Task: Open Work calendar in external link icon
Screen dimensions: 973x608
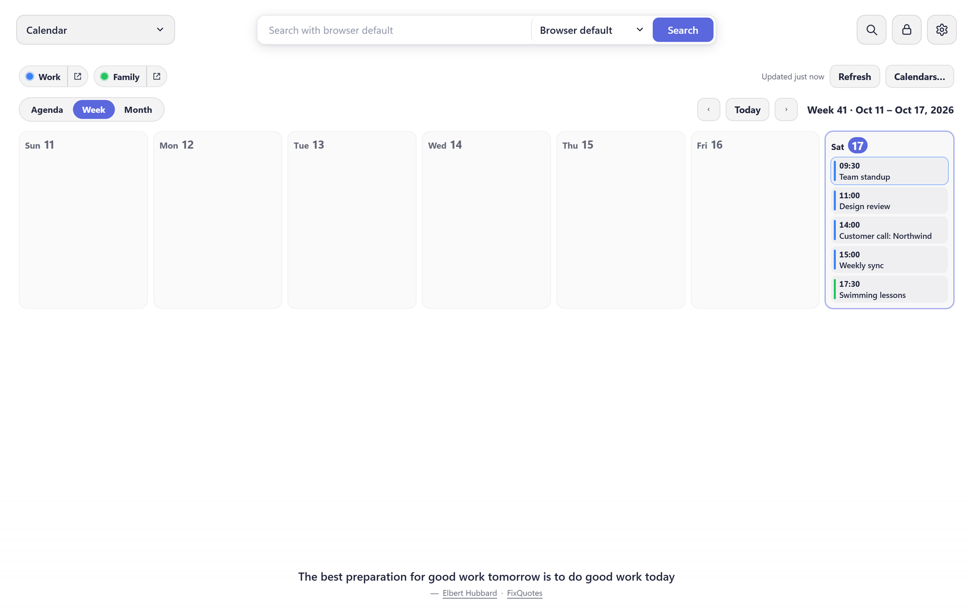Action: (78, 77)
